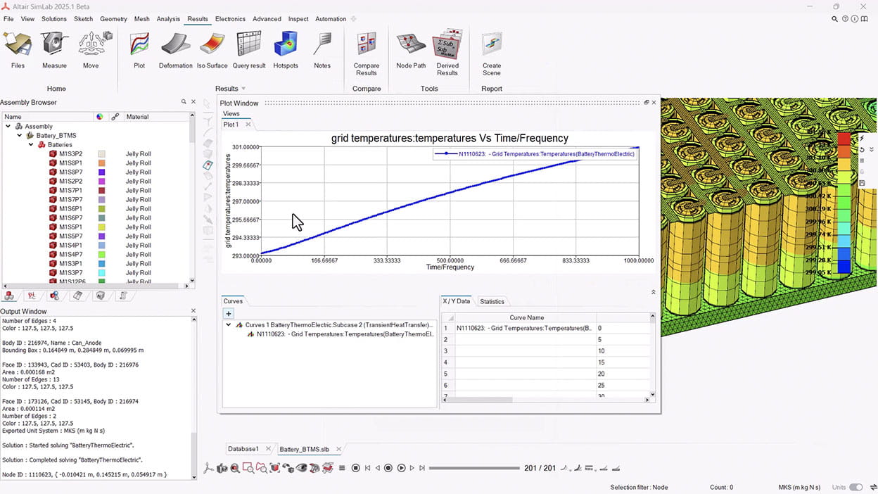Toggle the Units switch in status bar
Screen dimensions: 878x494
855,487
